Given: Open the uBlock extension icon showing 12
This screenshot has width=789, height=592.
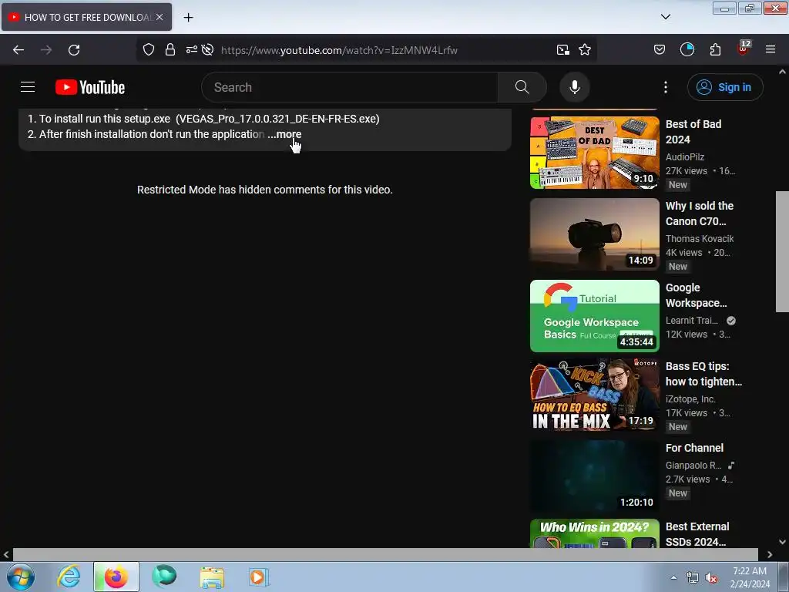Looking at the screenshot, I should click(x=744, y=48).
